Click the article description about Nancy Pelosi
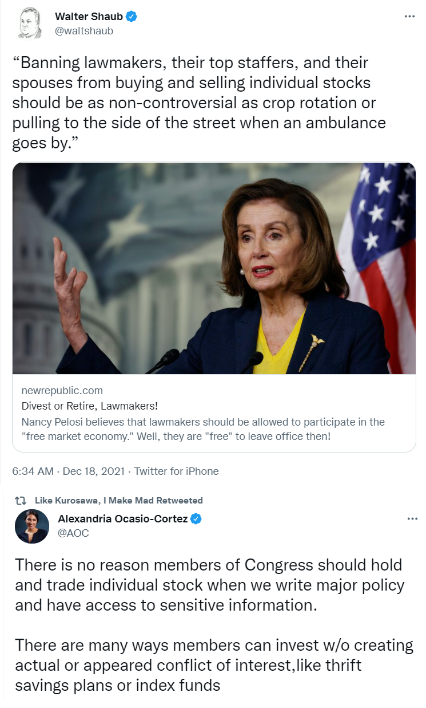Image resolution: width=426 pixels, height=708 pixels. pyautogui.click(x=203, y=430)
